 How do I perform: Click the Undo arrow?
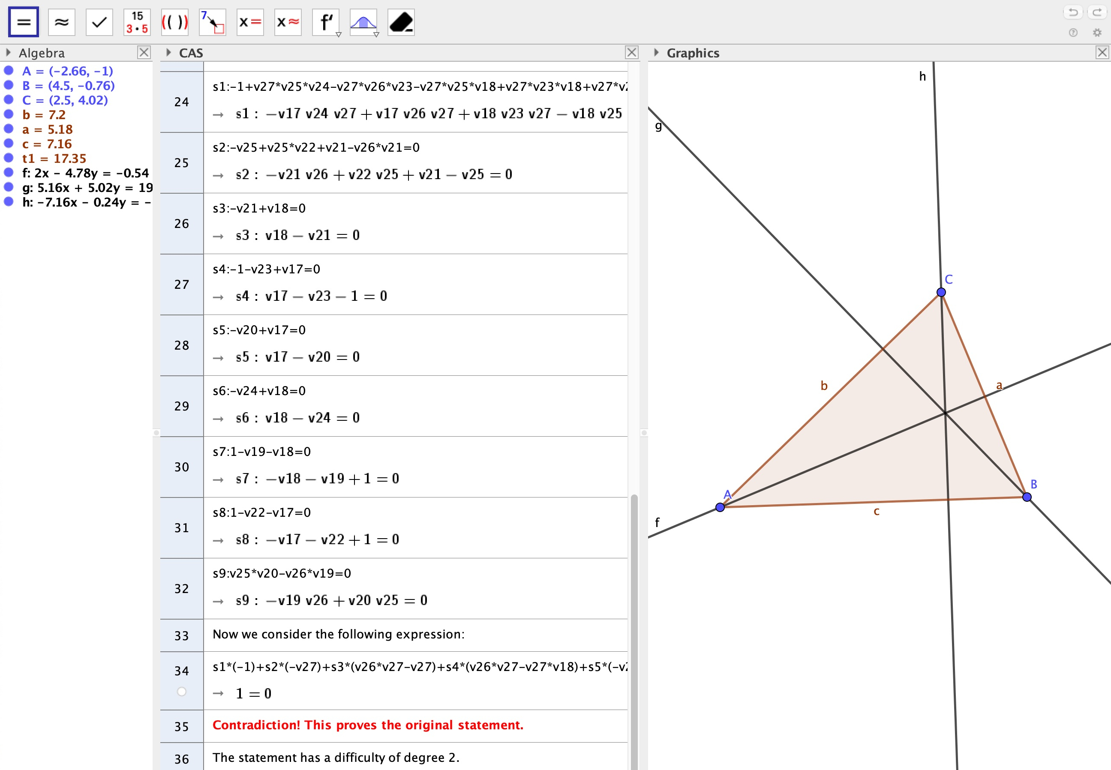click(1073, 12)
